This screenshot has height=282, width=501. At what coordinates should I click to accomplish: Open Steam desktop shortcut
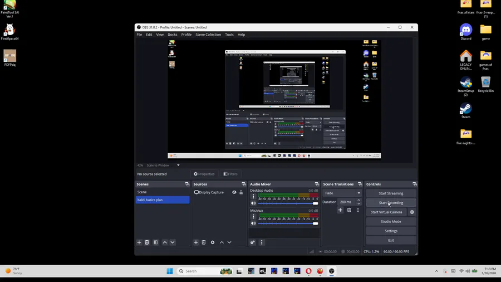pyautogui.click(x=466, y=110)
